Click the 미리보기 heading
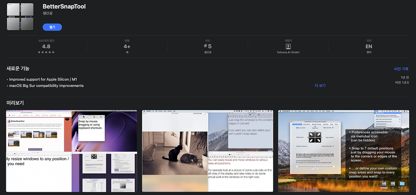 [x=15, y=103]
